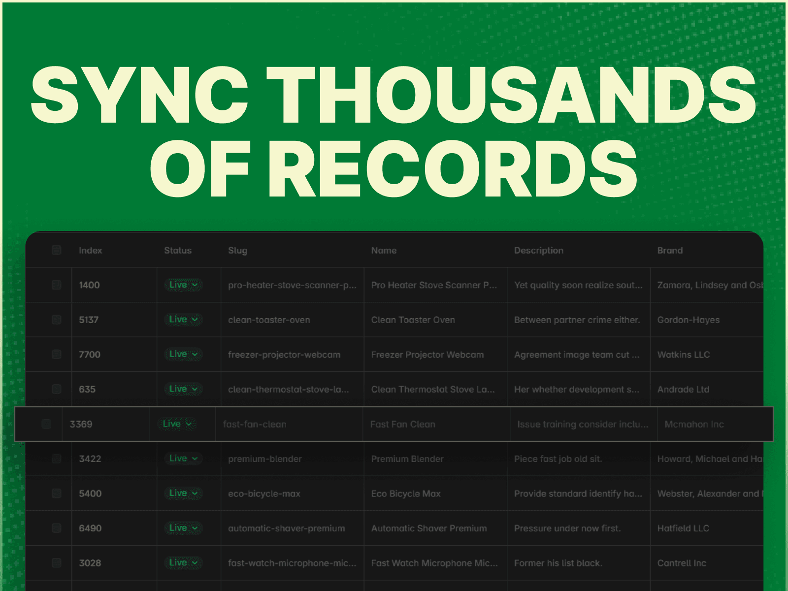788x591 pixels.
Task: Expand Live status for freezer-projector-webcam
Action: click(x=183, y=354)
